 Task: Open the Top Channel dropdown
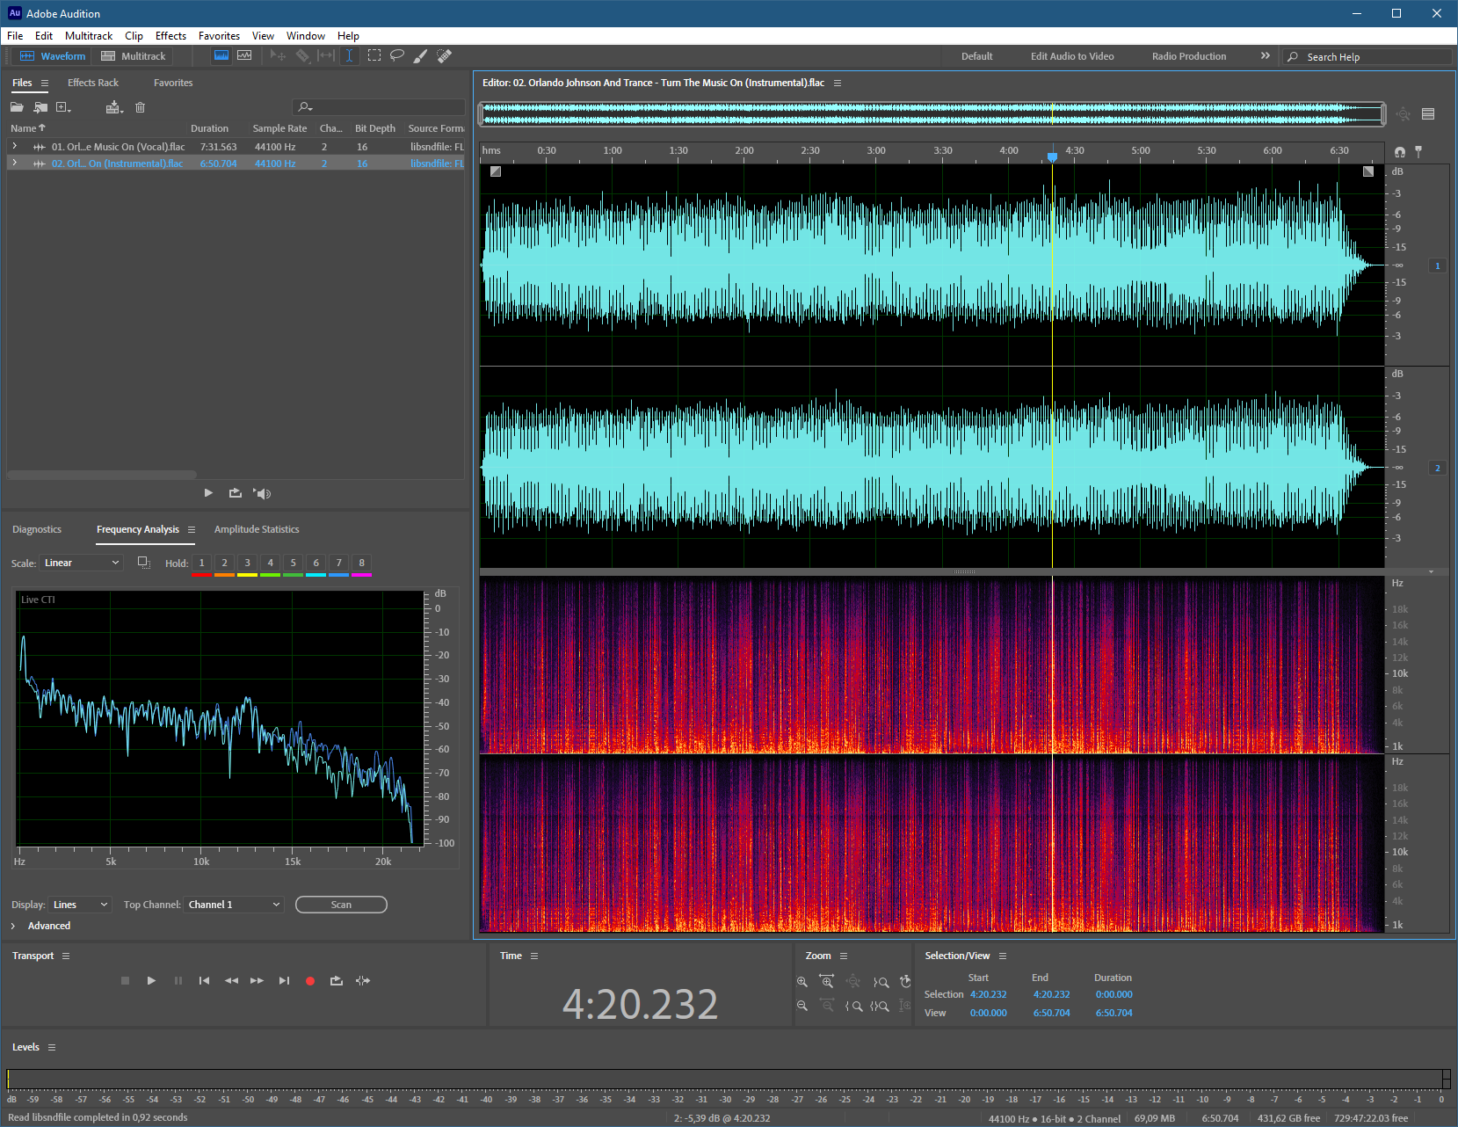pyautogui.click(x=234, y=905)
